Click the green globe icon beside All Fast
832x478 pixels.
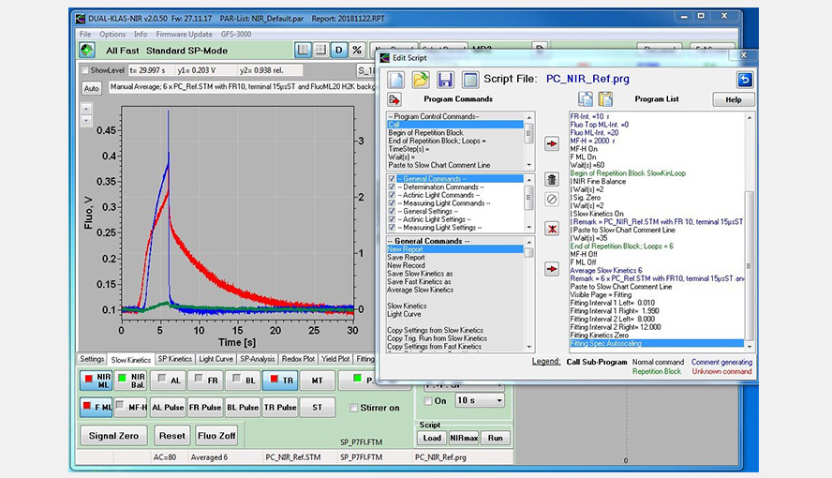click(x=87, y=51)
